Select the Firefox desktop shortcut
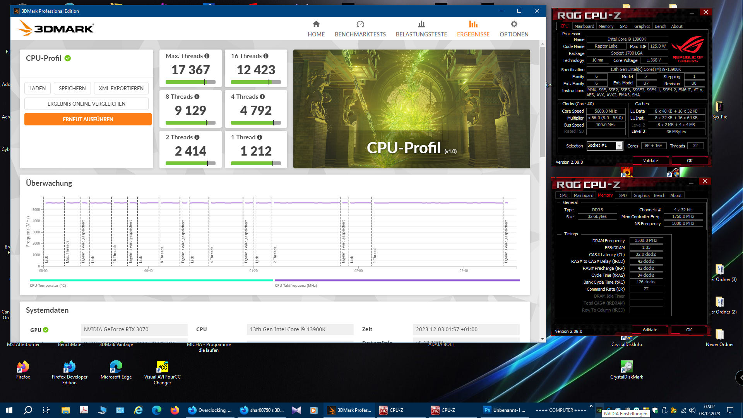The width and height of the screenshot is (743, 418). 23,370
